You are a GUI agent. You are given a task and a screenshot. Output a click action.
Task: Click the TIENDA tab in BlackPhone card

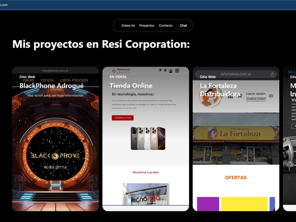click(x=47, y=80)
